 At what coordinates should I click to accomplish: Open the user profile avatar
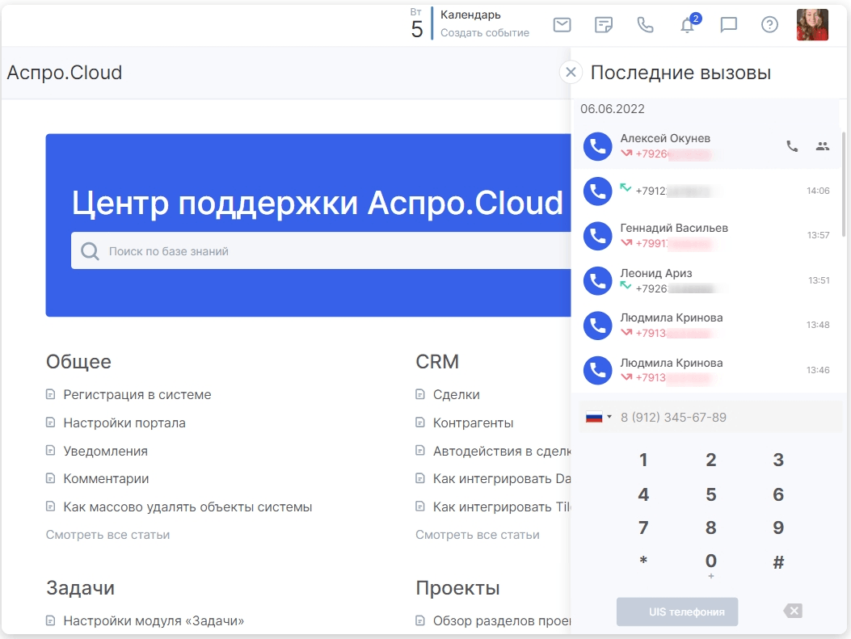(811, 24)
